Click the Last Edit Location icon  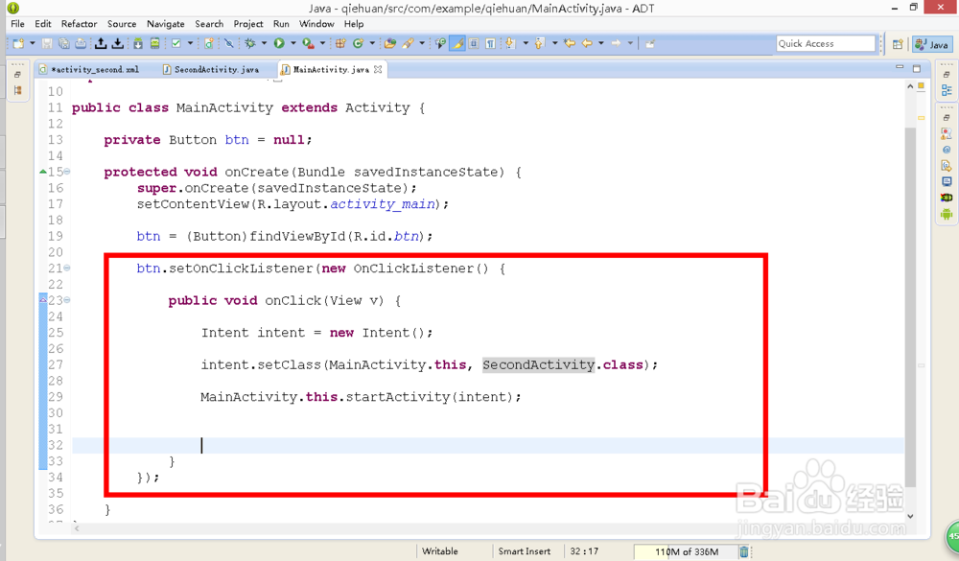tap(570, 43)
